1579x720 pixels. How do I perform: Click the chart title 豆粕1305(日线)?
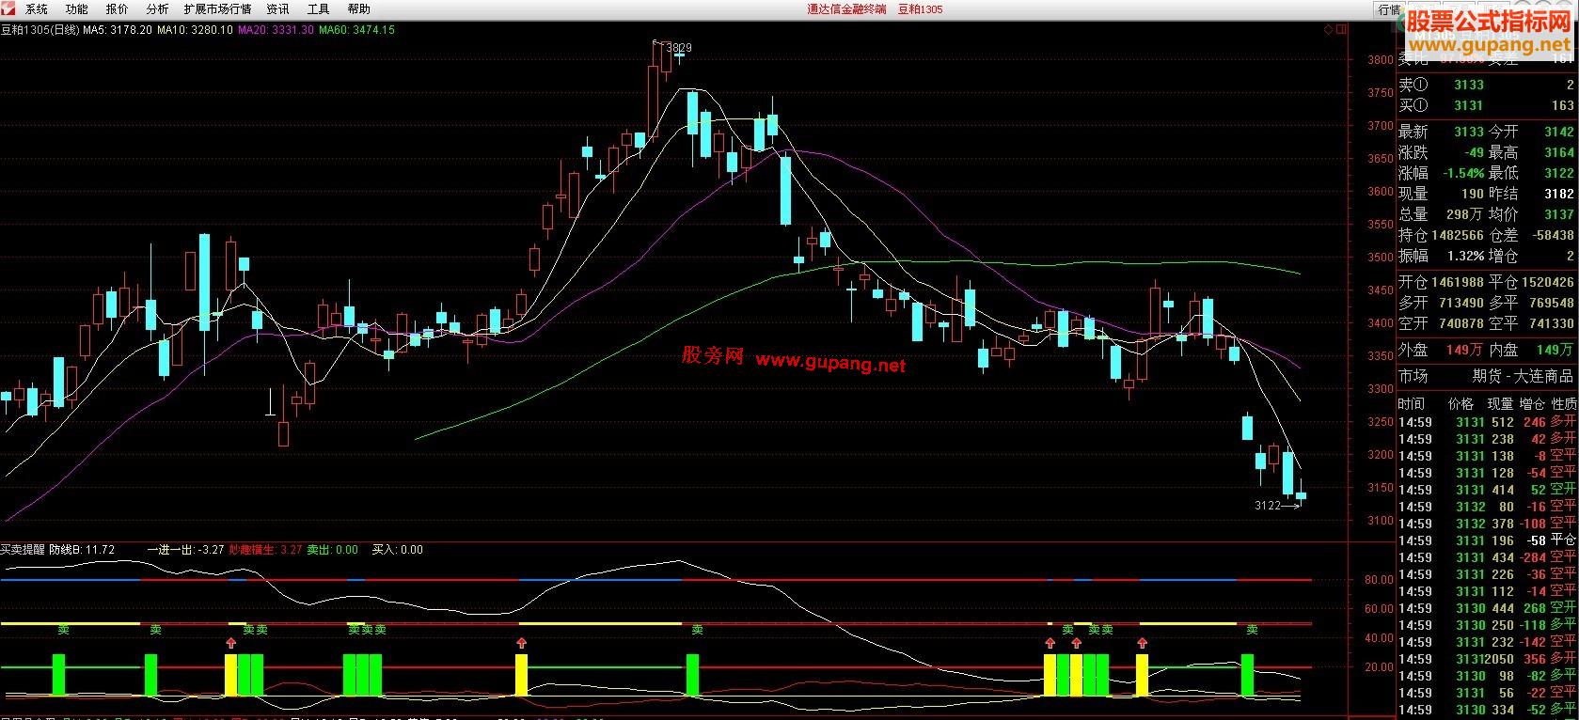tap(40, 30)
